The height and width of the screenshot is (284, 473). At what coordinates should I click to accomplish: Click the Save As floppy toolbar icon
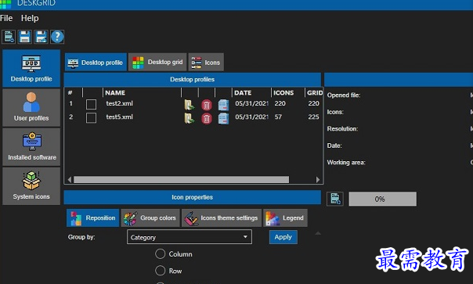tap(41, 37)
